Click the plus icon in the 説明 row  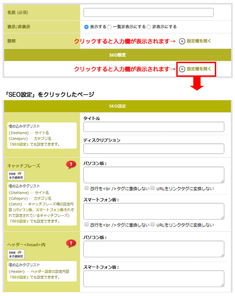pyautogui.click(x=182, y=41)
